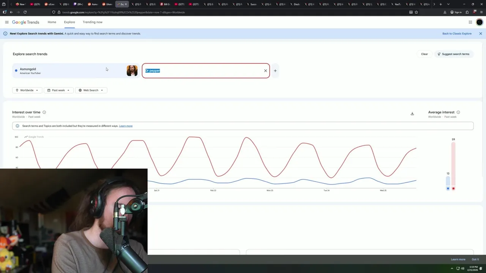Reload the page in the browser

pyautogui.click(x=25, y=12)
